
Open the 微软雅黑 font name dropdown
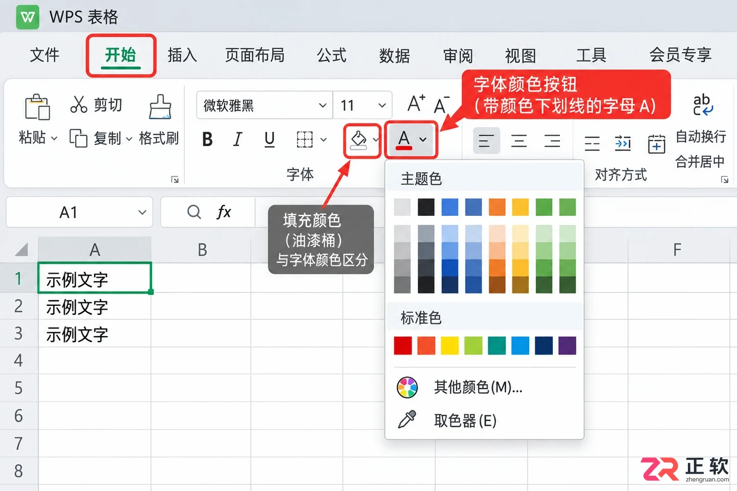(x=323, y=105)
